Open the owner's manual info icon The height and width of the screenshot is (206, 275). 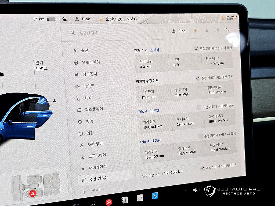[x=125, y=200]
